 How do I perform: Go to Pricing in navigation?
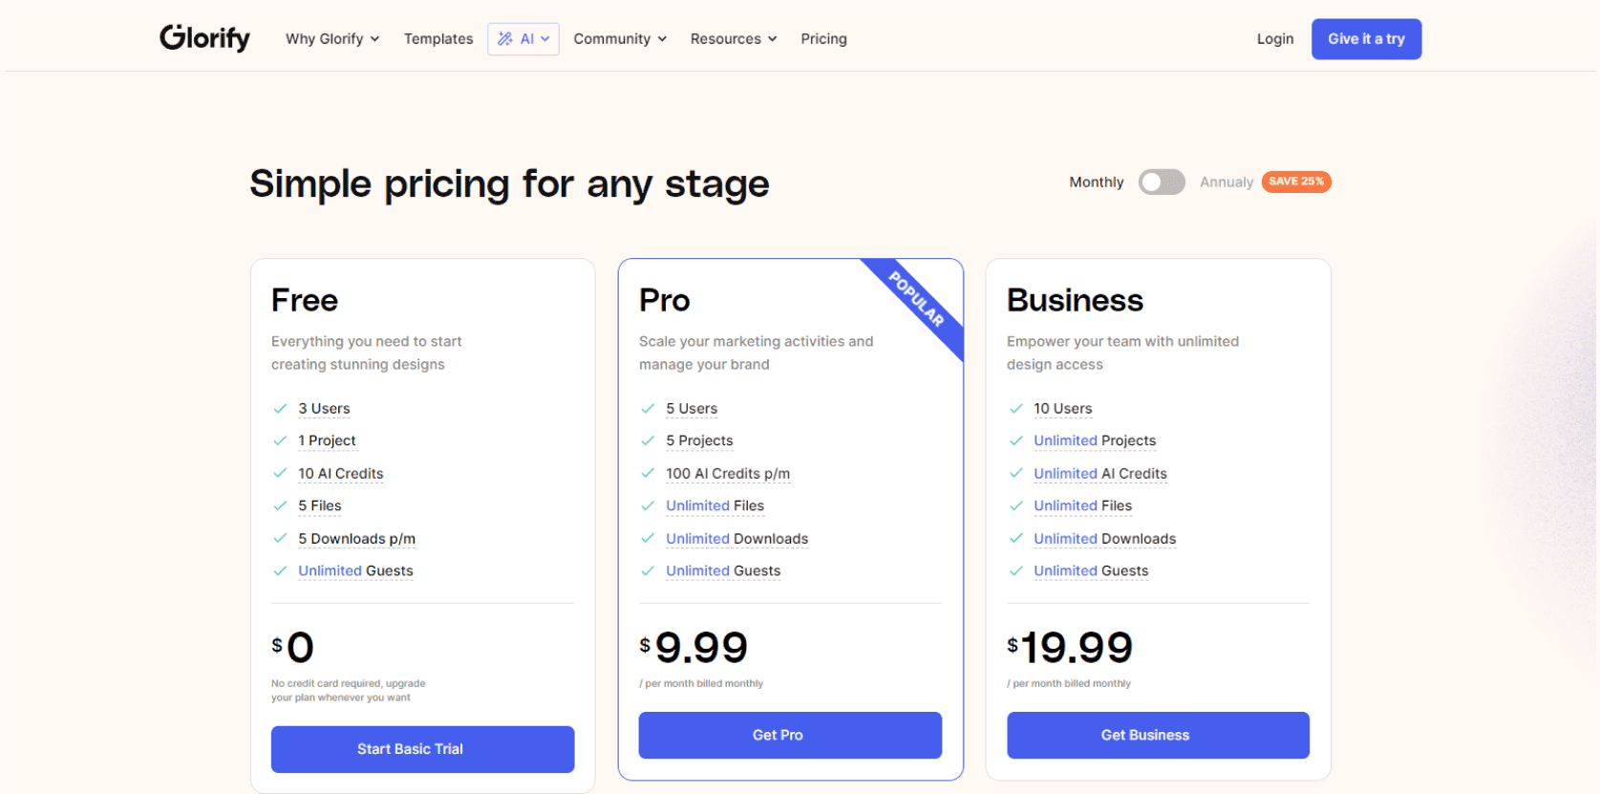click(823, 39)
